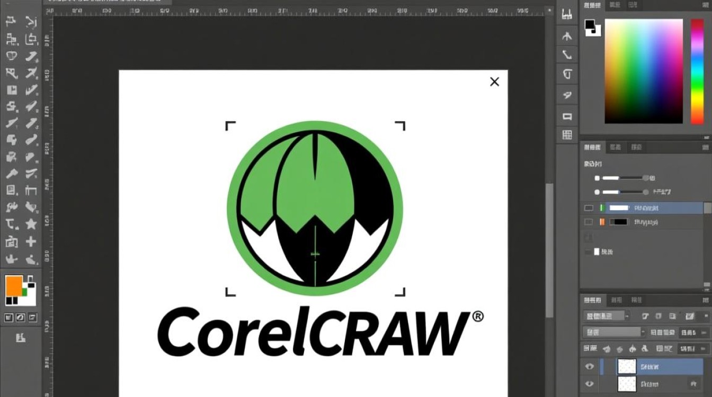Click the X icon on the white canvas
Image resolution: width=712 pixels, height=397 pixels.
pyautogui.click(x=494, y=82)
